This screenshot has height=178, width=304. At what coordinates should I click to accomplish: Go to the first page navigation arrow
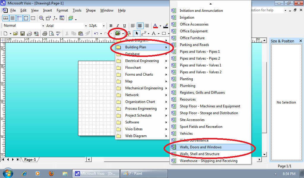point(3,159)
